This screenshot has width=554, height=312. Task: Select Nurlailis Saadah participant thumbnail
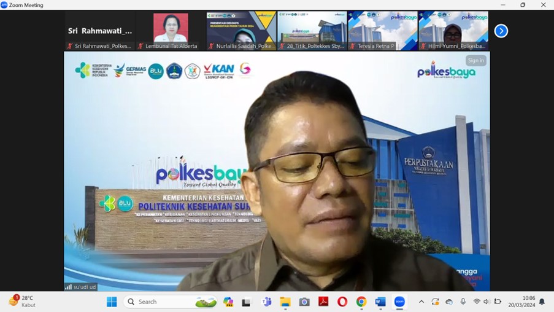241,31
